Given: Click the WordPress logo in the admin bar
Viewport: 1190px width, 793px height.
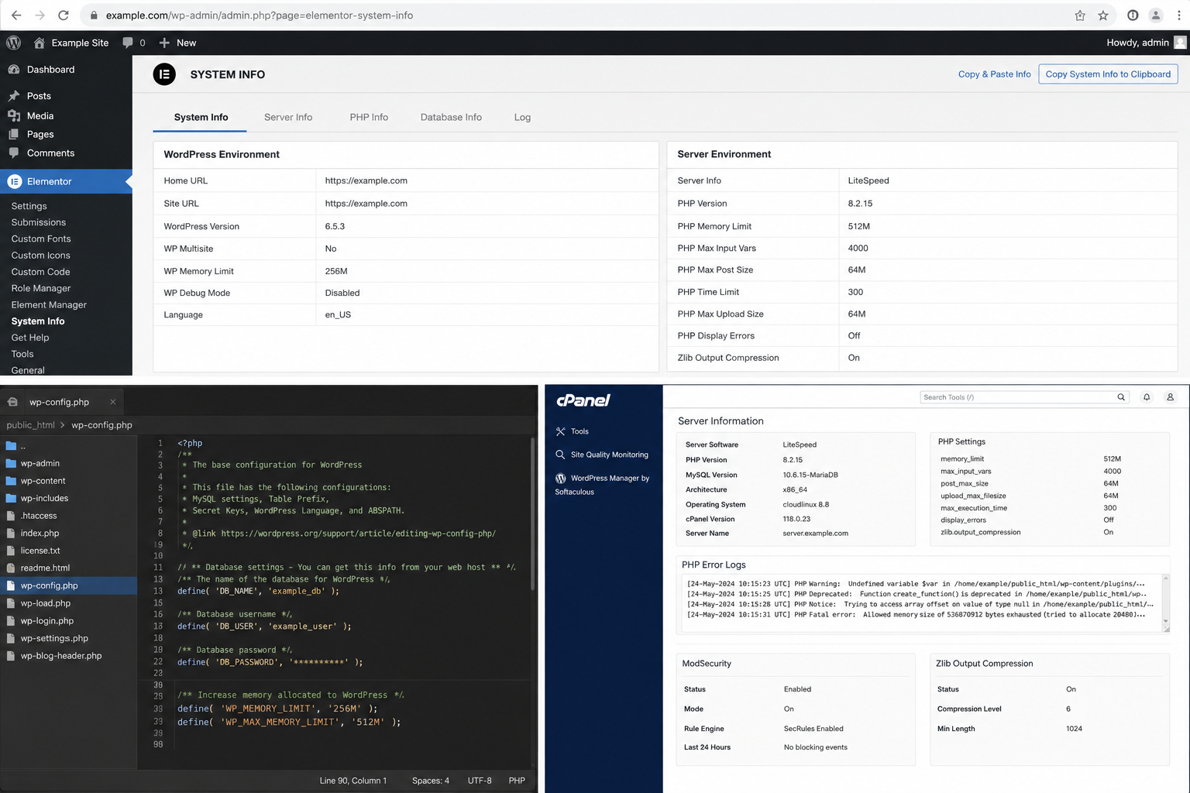Looking at the screenshot, I should point(14,43).
